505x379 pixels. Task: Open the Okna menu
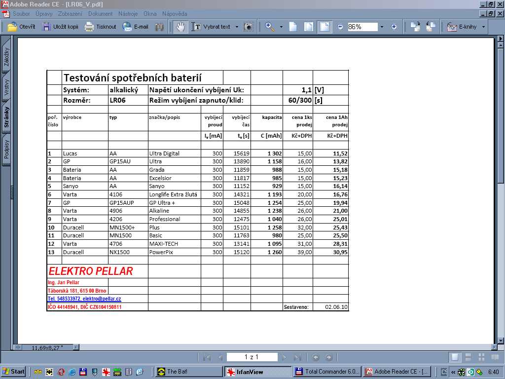[x=150, y=14]
